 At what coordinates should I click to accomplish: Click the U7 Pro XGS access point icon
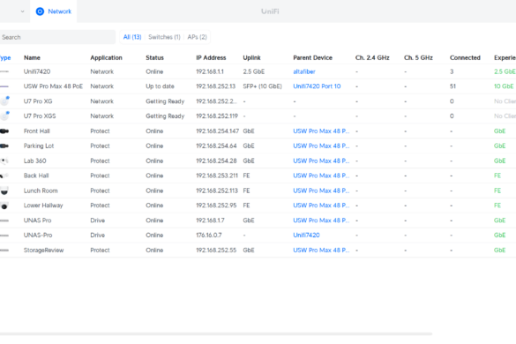[x=4, y=116]
